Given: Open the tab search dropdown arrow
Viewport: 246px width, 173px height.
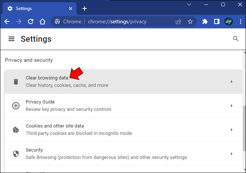Looking at the screenshot, I should [189, 5].
